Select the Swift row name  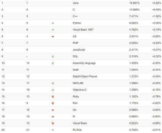pos(76,70)
